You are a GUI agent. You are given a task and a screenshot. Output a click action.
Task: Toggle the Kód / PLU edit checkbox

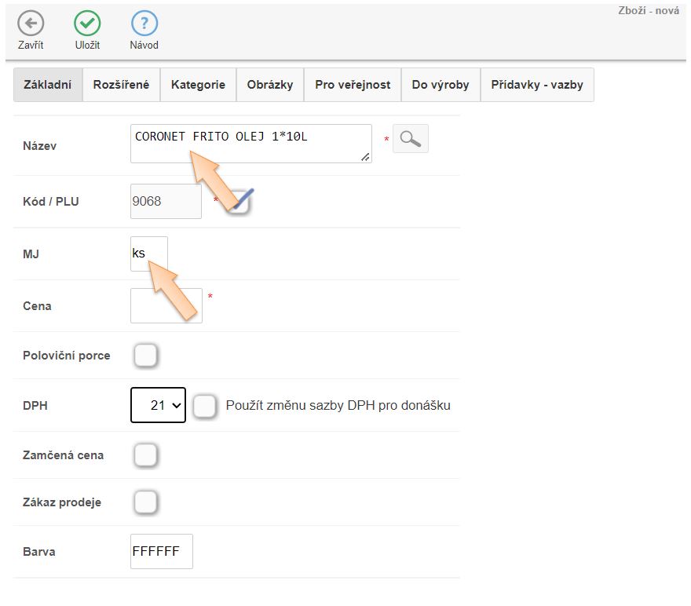pyautogui.click(x=239, y=202)
